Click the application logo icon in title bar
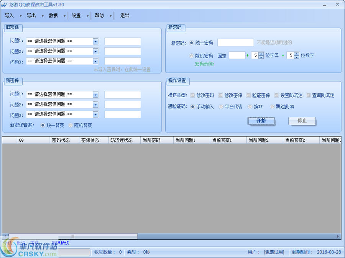The width and height of the screenshot is (345, 258). pyautogui.click(x=4, y=4)
